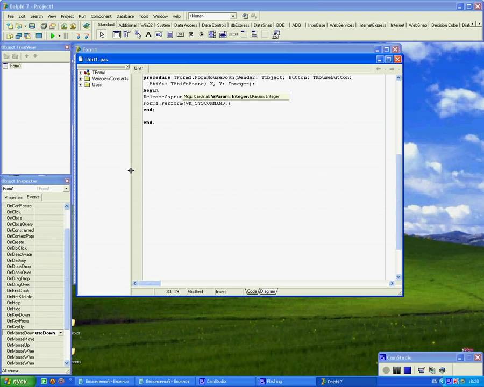Viewport: 484px width, 387px height.
Task: Pick the ScrollBar component in palette
Action: coord(233,34)
